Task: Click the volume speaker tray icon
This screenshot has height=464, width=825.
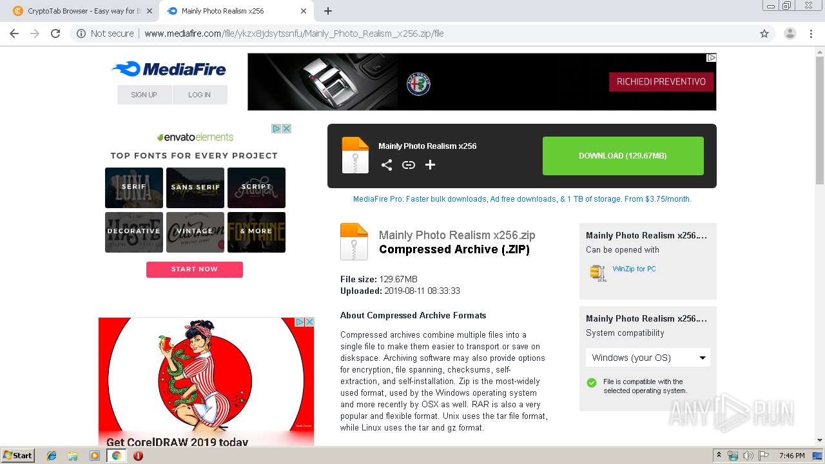Action: coord(748,456)
